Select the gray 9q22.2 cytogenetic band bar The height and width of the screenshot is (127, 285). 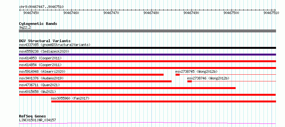click(x=147, y=31)
